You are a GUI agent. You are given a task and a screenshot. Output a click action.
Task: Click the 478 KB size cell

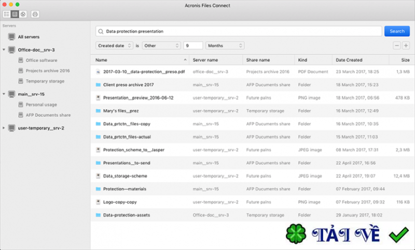point(403,98)
